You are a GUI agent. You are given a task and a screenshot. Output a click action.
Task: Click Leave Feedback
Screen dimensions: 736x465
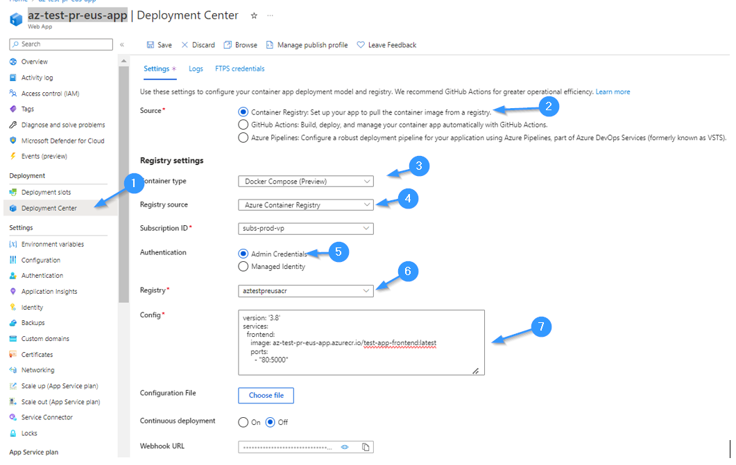tap(386, 45)
